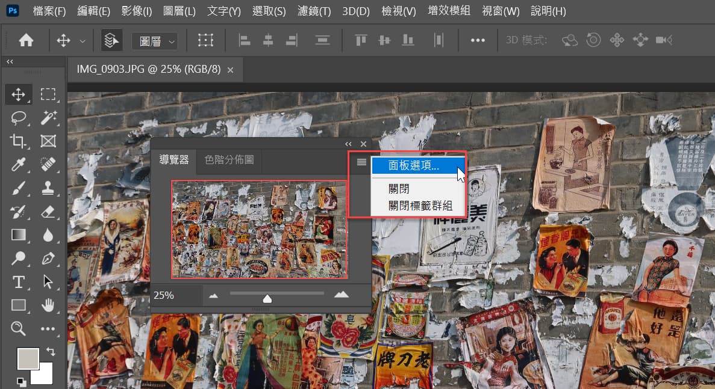Open the 編輯(E) menu
Image resolution: width=715 pixels, height=389 pixels.
93,11
